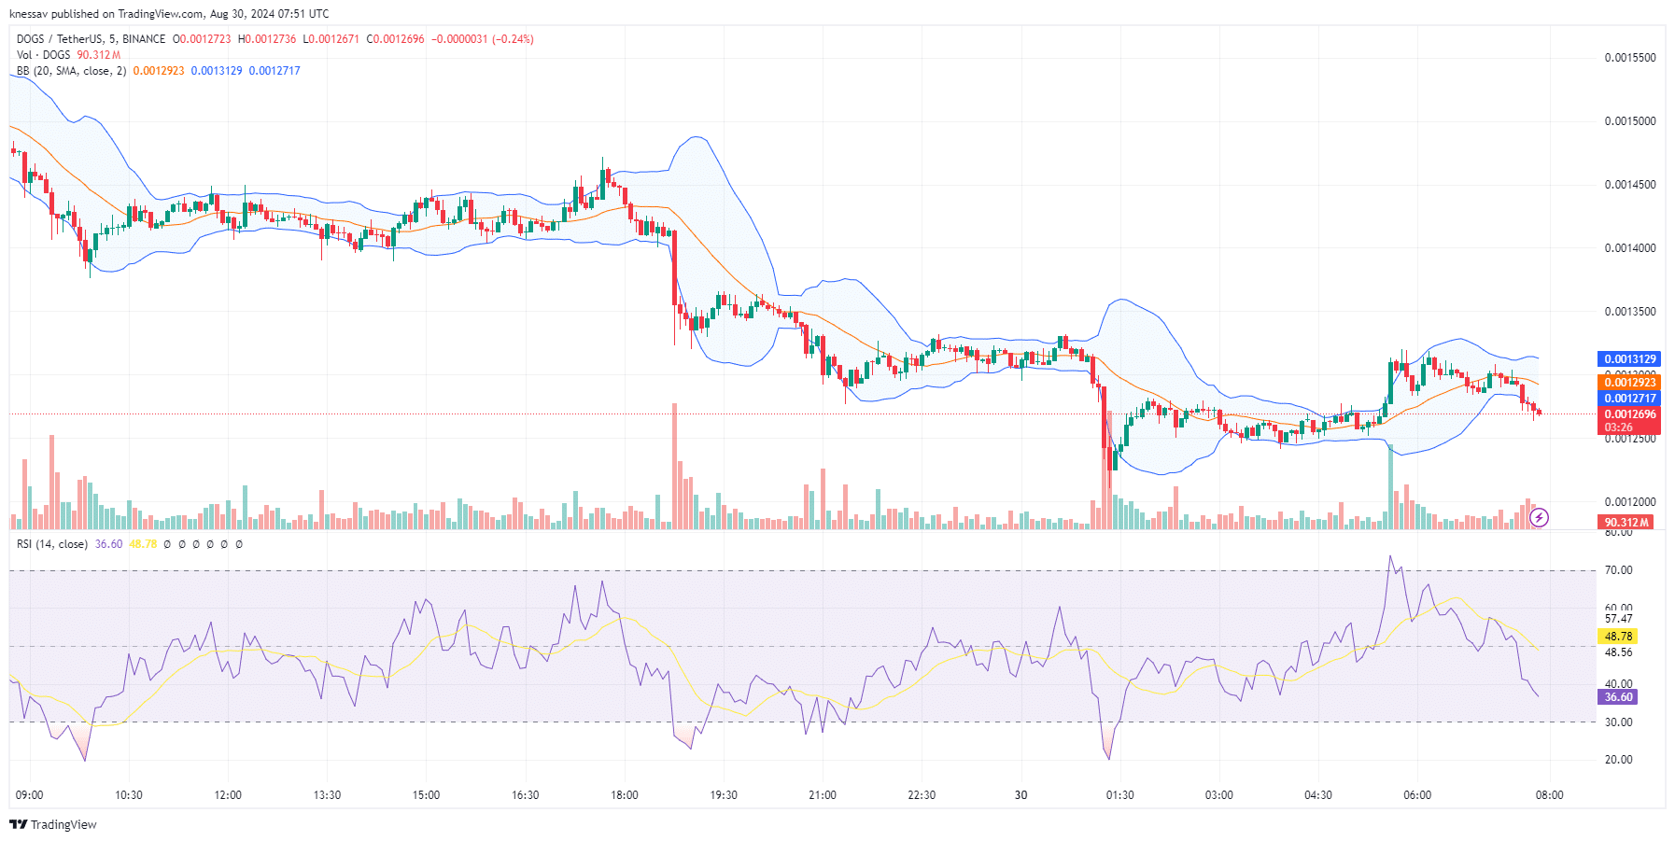
Task: Click the 13:30 time axis label
Action: pyautogui.click(x=327, y=795)
